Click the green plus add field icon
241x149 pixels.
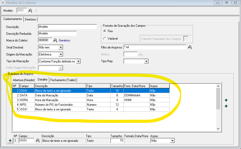click(10, 141)
